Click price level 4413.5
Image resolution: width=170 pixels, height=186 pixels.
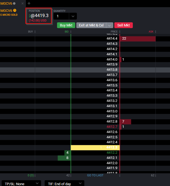click(112, 85)
